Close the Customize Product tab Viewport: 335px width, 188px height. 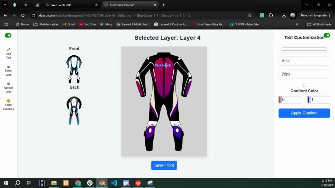click(x=155, y=5)
